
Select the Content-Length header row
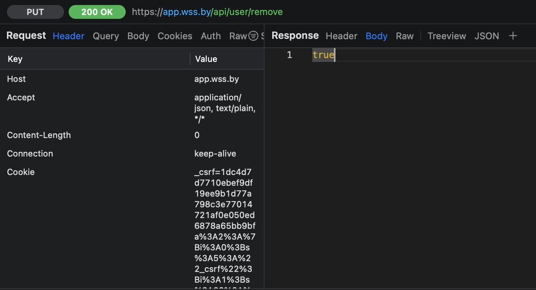[x=39, y=135]
